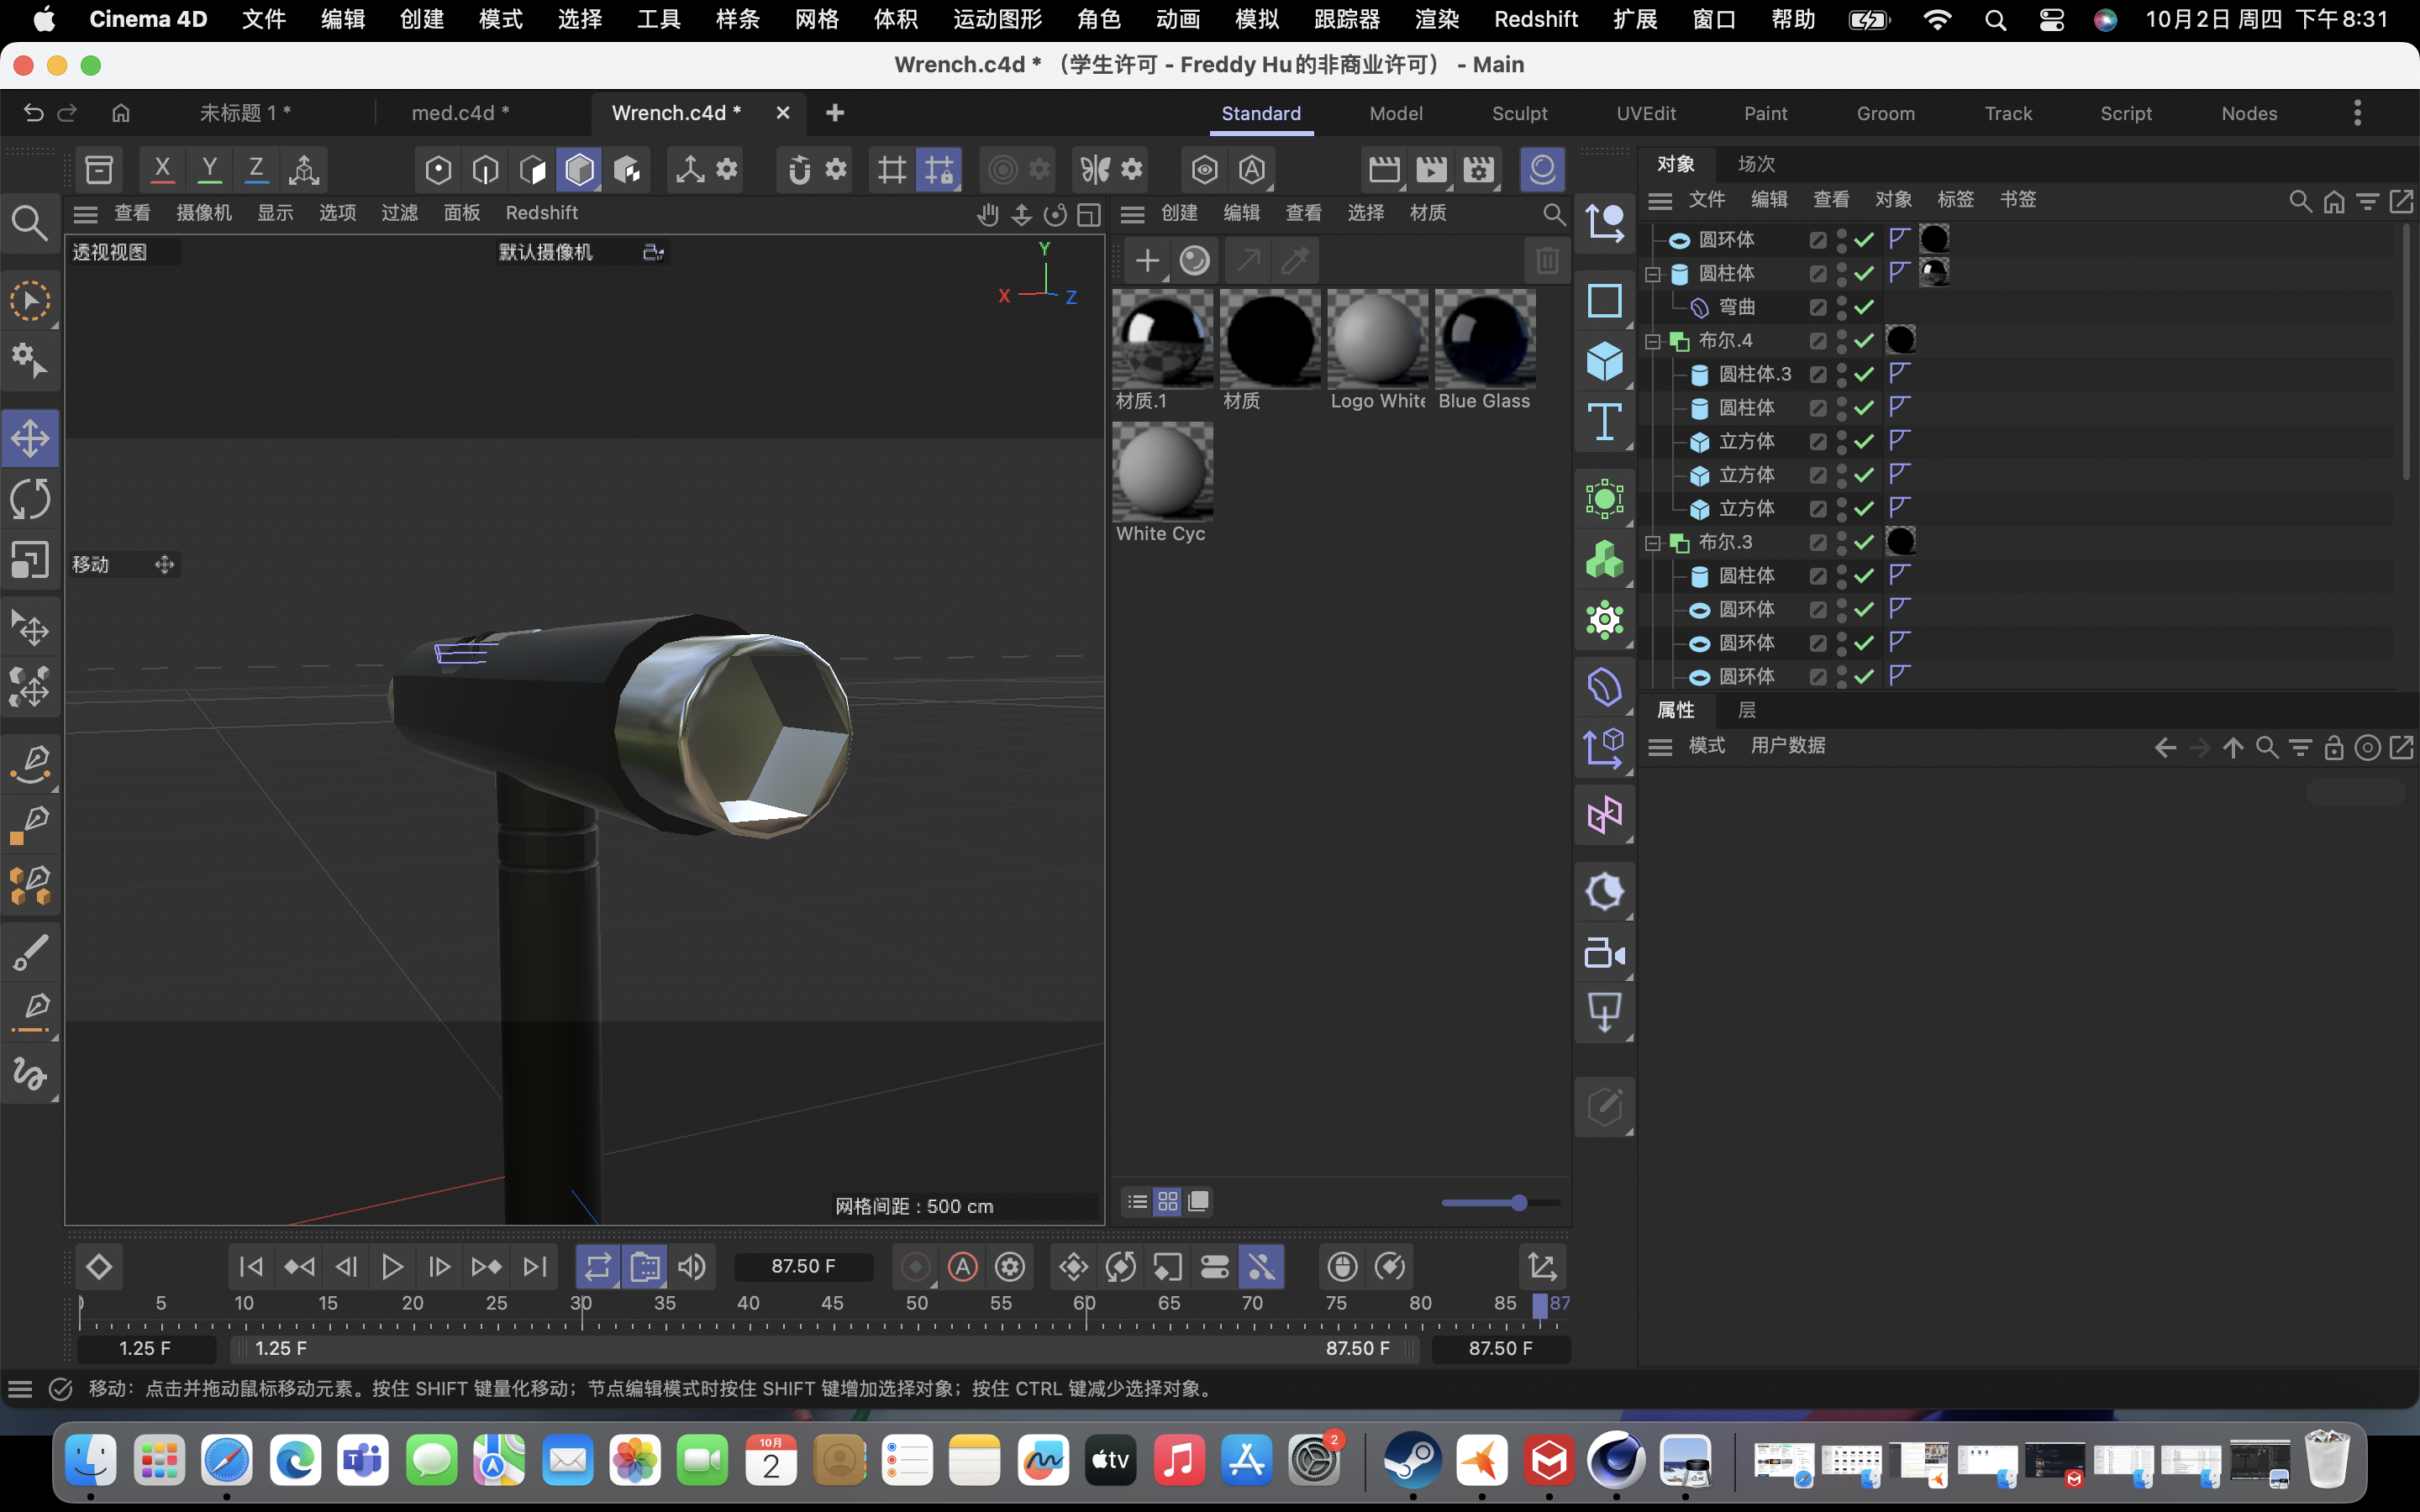Select the Blue Glass material thumbnail
This screenshot has width=2420, height=1512.
point(1485,340)
